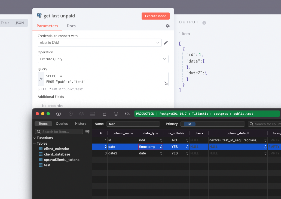Switch to the Docs tab
Screen dimensions: 281x199
[71, 26]
